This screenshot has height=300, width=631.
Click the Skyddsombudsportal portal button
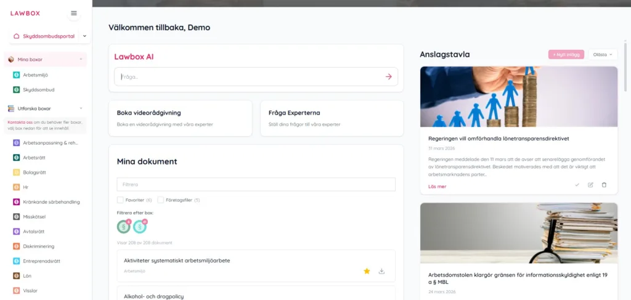pos(44,36)
